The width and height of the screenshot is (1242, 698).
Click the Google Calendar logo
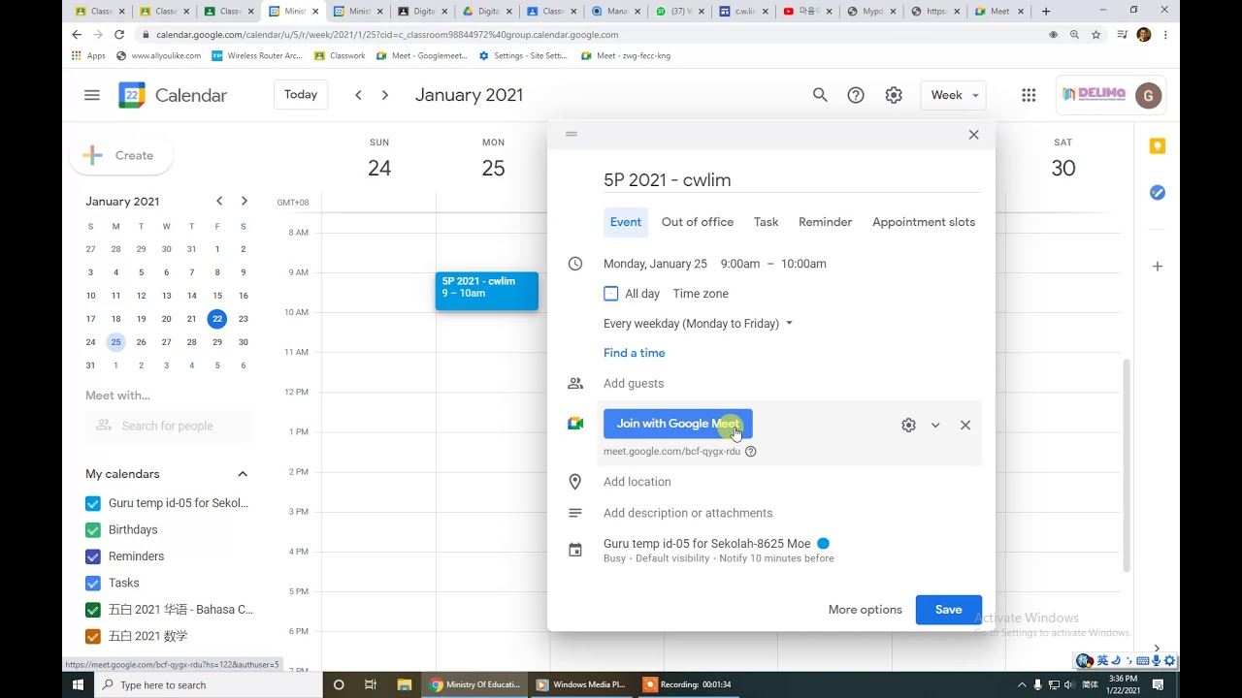(132, 95)
